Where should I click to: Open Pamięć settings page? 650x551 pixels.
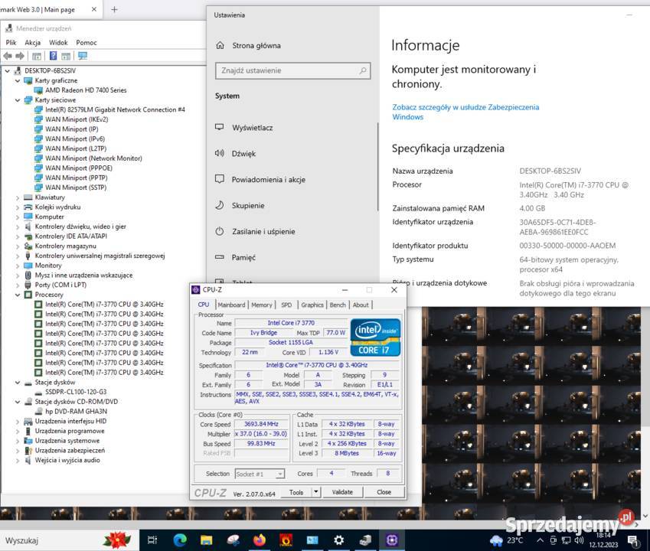coord(243,258)
